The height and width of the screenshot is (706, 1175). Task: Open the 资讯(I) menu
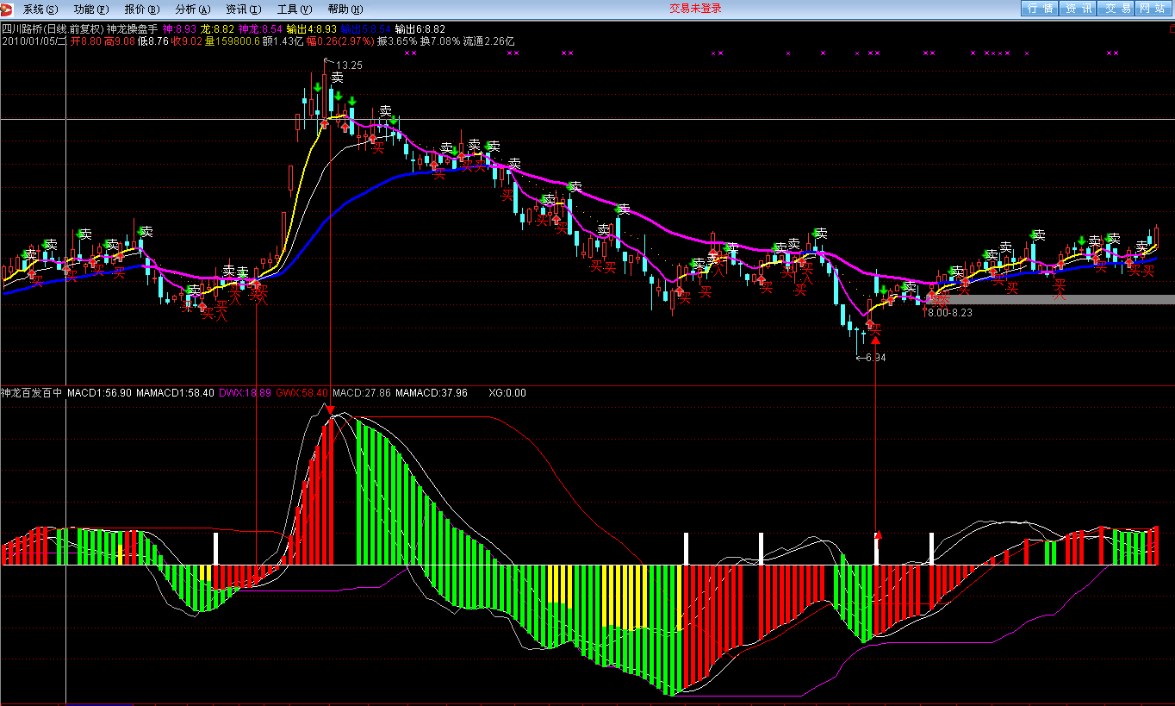243,9
